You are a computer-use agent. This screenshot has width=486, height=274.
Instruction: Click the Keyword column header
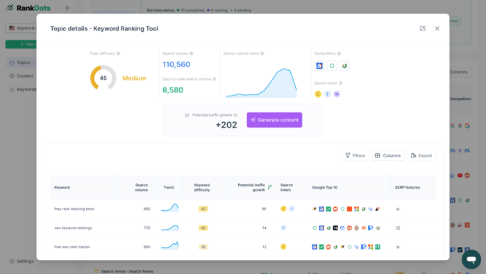[x=62, y=187]
